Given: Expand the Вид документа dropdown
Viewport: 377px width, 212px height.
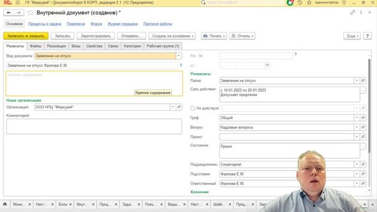Looking at the screenshot, I should (178, 56).
